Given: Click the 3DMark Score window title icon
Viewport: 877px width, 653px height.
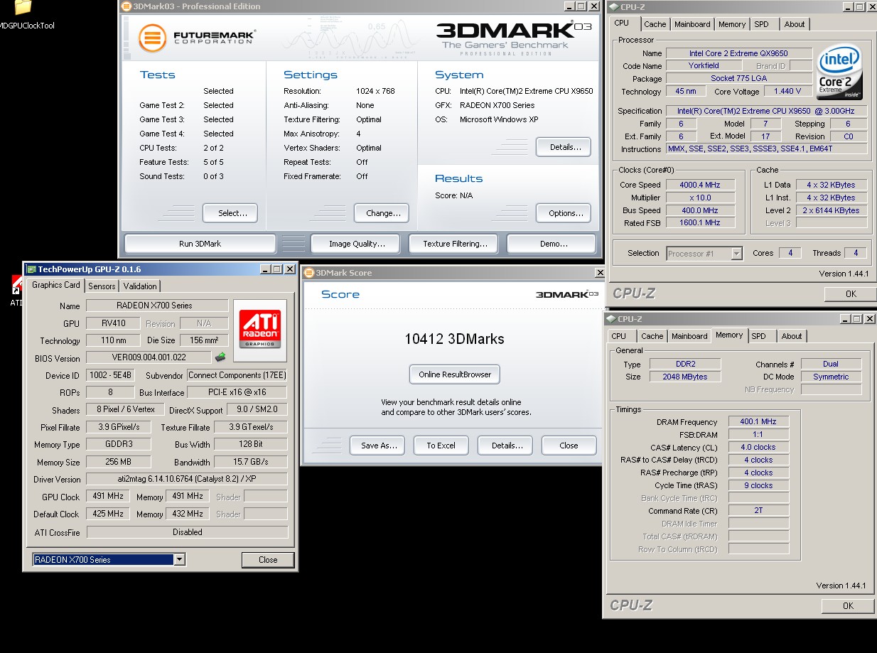Looking at the screenshot, I should 309,273.
